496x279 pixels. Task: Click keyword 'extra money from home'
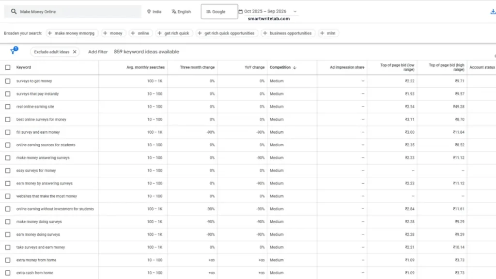[36, 260]
